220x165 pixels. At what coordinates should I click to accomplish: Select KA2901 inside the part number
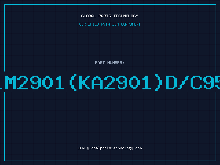click(x=109, y=82)
